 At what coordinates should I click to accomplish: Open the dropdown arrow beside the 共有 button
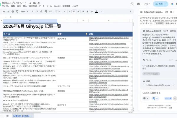coord(166,4)
